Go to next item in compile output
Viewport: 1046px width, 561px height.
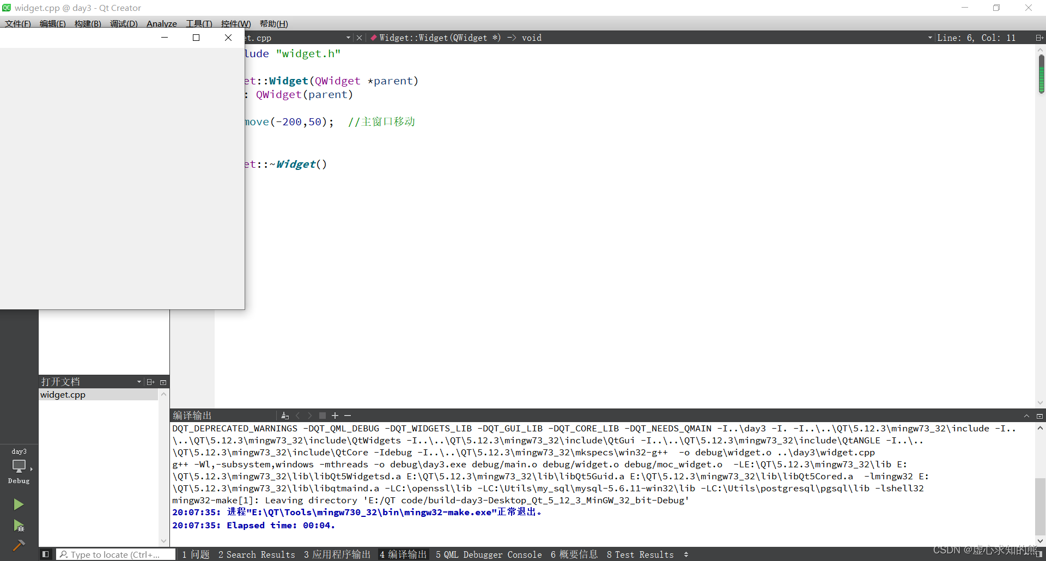point(310,416)
